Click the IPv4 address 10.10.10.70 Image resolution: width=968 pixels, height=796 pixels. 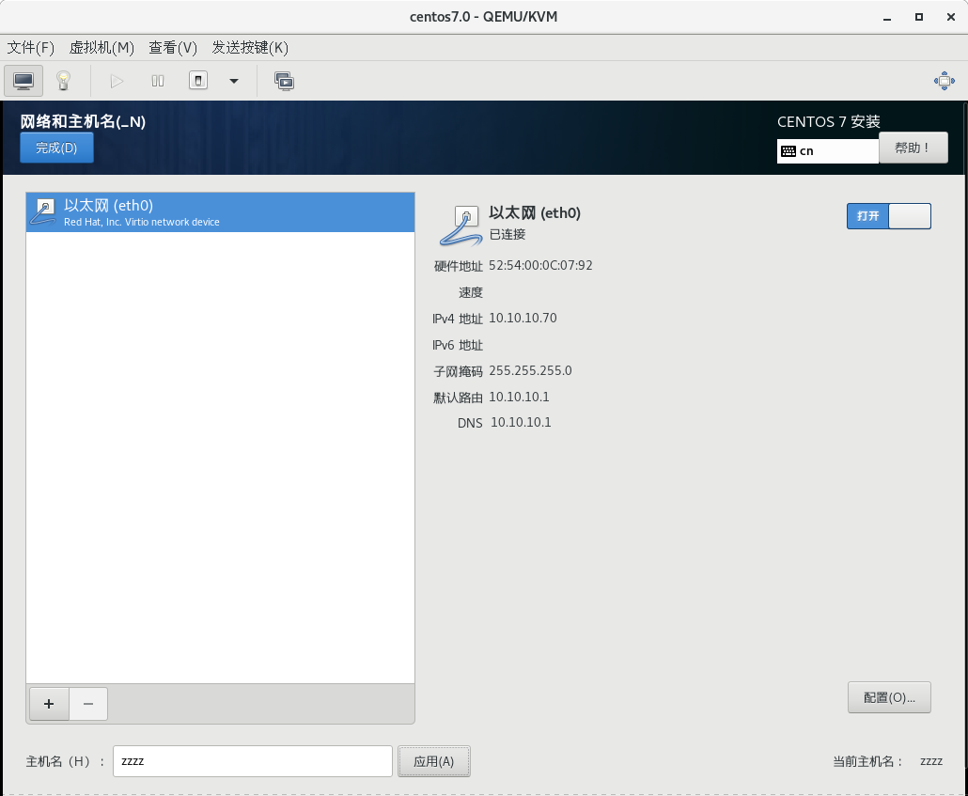tap(523, 318)
